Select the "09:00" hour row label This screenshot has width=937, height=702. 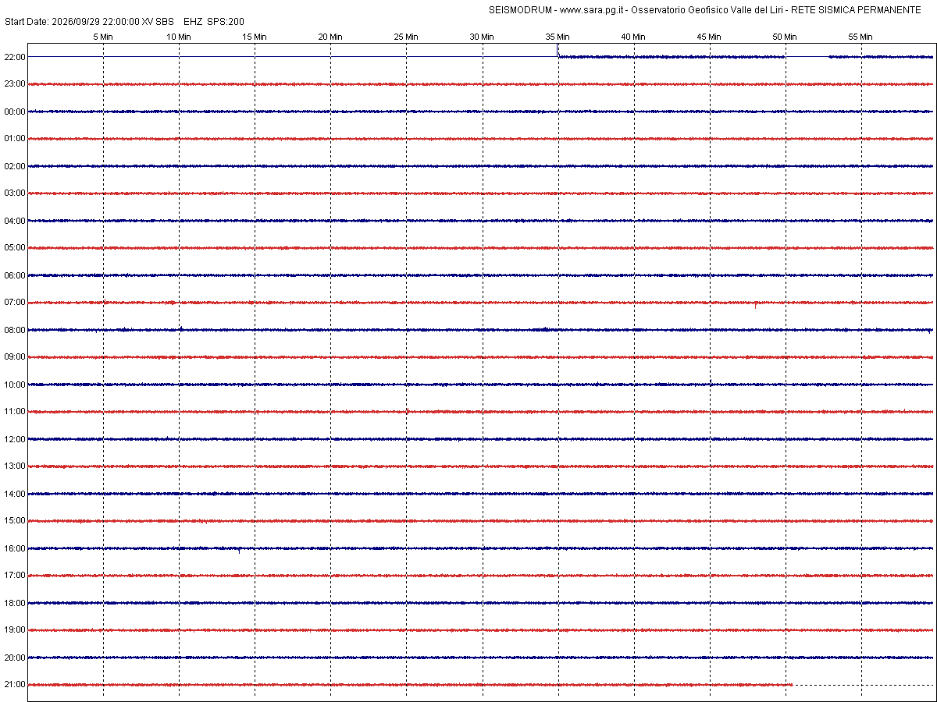[15, 357]
